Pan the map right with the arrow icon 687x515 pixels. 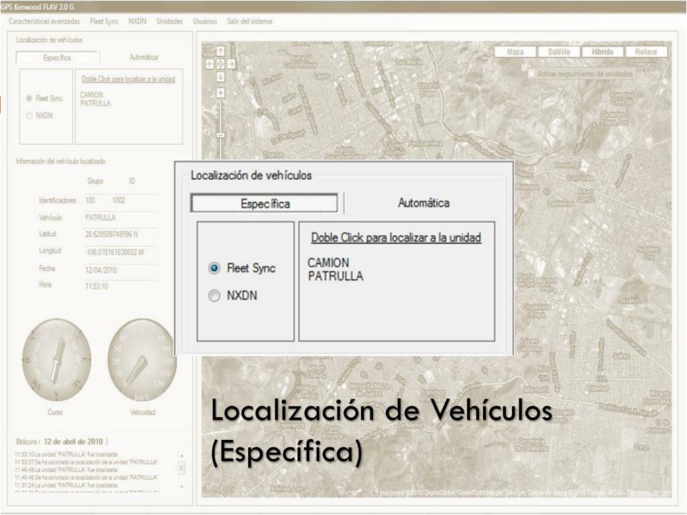pos(231,64)
